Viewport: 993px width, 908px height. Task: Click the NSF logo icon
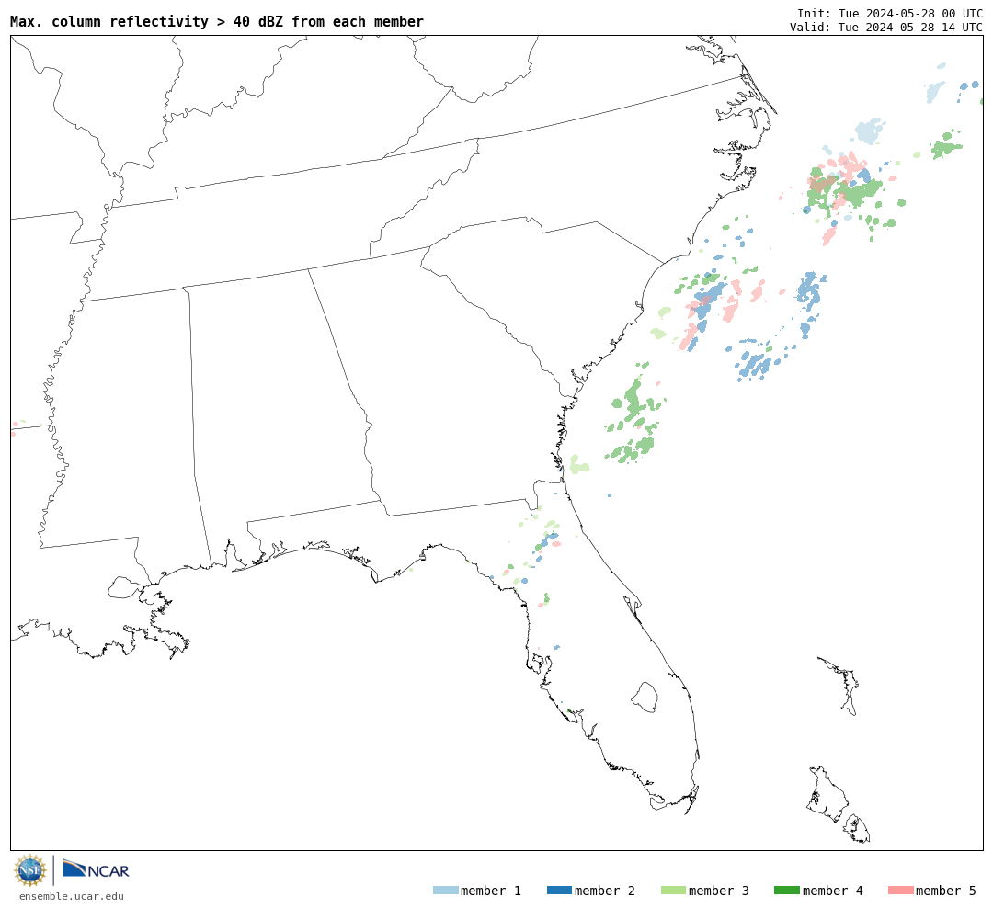[29, 870]
